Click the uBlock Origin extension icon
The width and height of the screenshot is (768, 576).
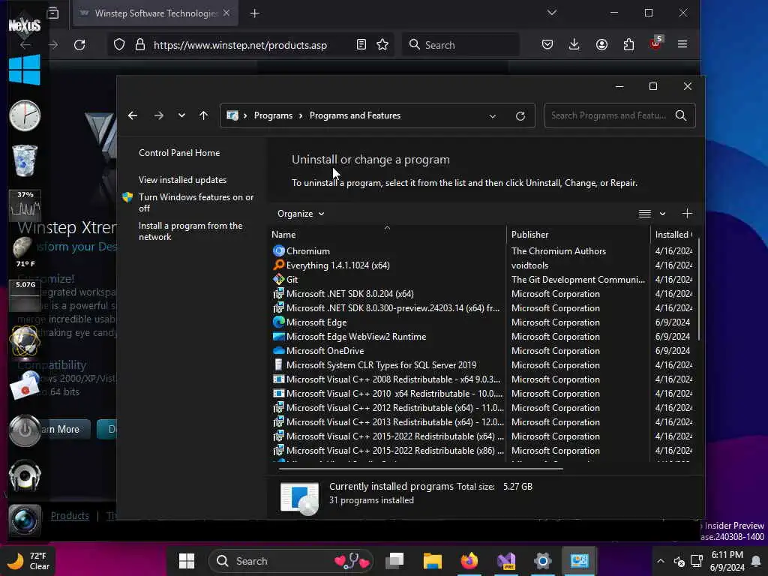click(x=655, y=43)
